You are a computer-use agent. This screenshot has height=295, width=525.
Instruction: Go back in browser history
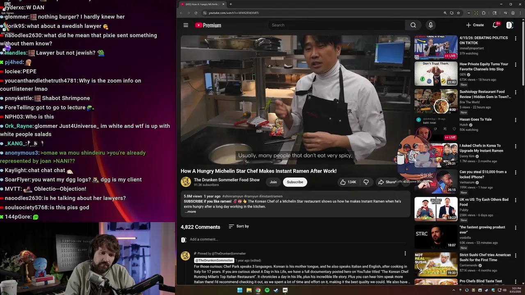[181, 13]
